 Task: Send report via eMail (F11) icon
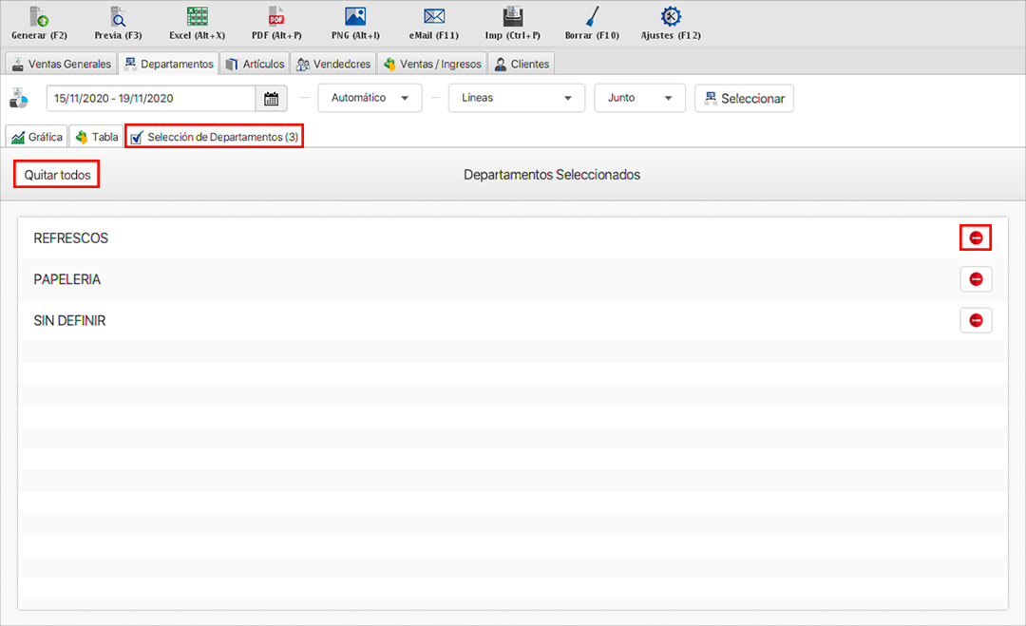pyautogui.click(x=434, y=17)
